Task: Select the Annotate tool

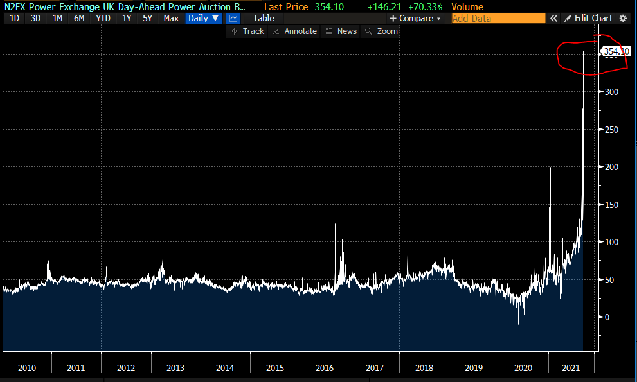Action: click(x=294, y=31)
